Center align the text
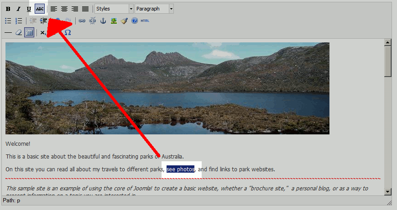 [x=64, y=9]
